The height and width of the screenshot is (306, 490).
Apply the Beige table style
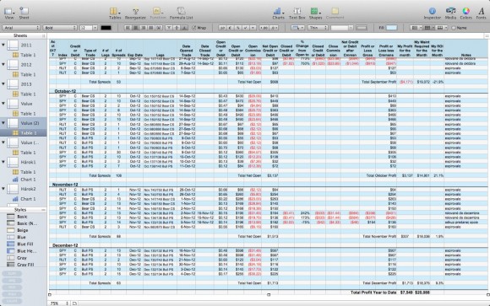[24, 230]
